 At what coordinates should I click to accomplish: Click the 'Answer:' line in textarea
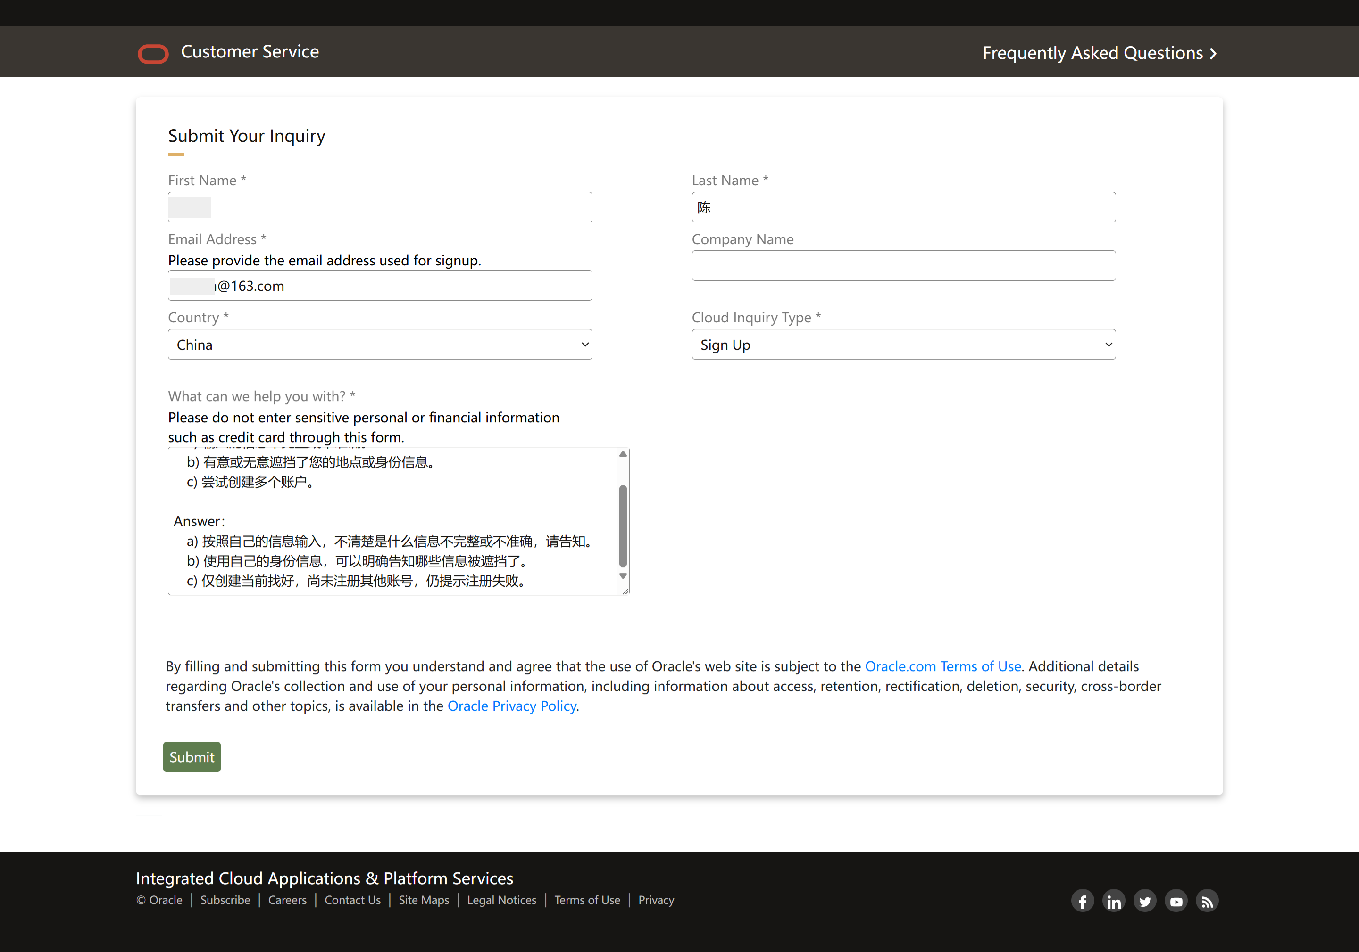199,522
